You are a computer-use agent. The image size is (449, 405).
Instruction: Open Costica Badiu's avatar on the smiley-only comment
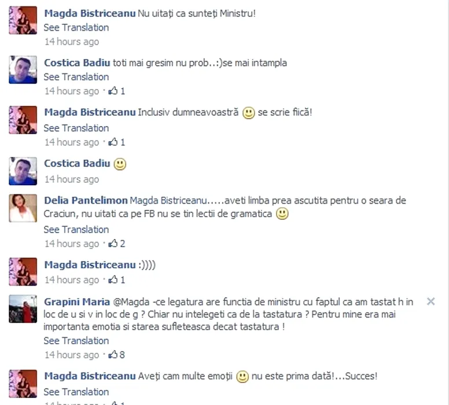point(23,171)
